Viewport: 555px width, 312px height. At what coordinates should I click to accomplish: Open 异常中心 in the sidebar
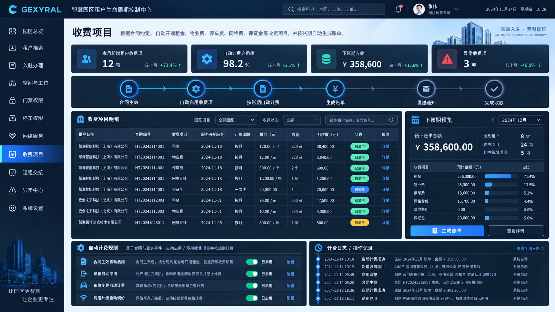(x=32, y=190)
